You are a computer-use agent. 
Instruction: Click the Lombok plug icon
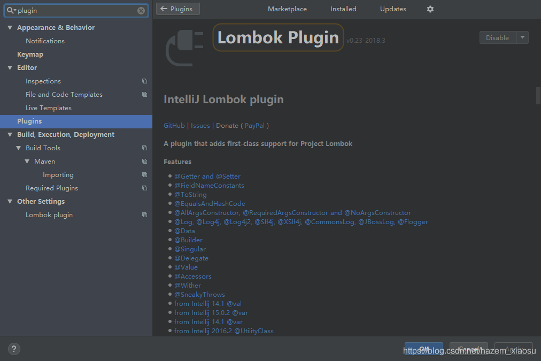184,47
